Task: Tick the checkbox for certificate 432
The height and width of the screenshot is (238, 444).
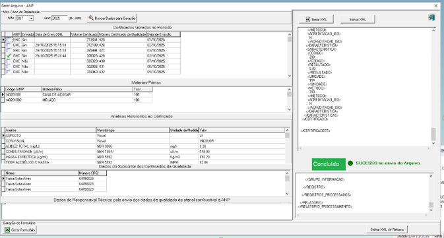Action: click(x=9, y=72)
